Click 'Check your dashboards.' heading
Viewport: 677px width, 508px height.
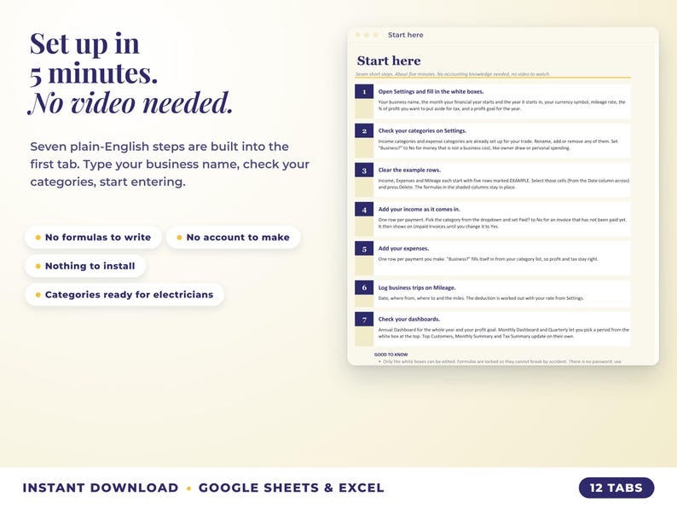click(409, 320)
